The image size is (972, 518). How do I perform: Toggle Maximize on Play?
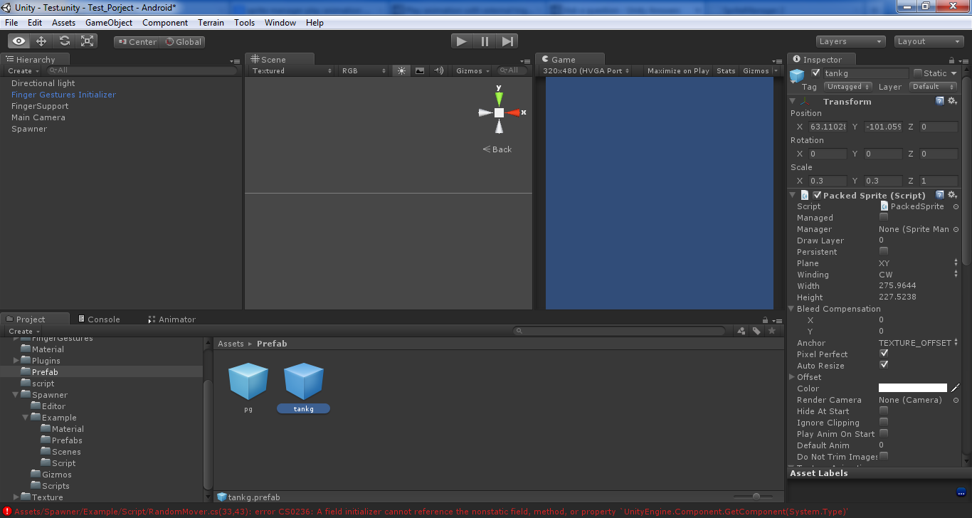click(678, 70)
